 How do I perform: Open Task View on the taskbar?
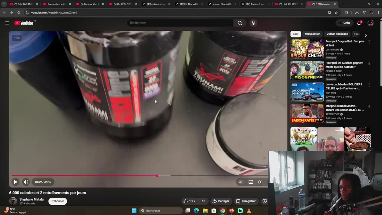tap(188, 211)
